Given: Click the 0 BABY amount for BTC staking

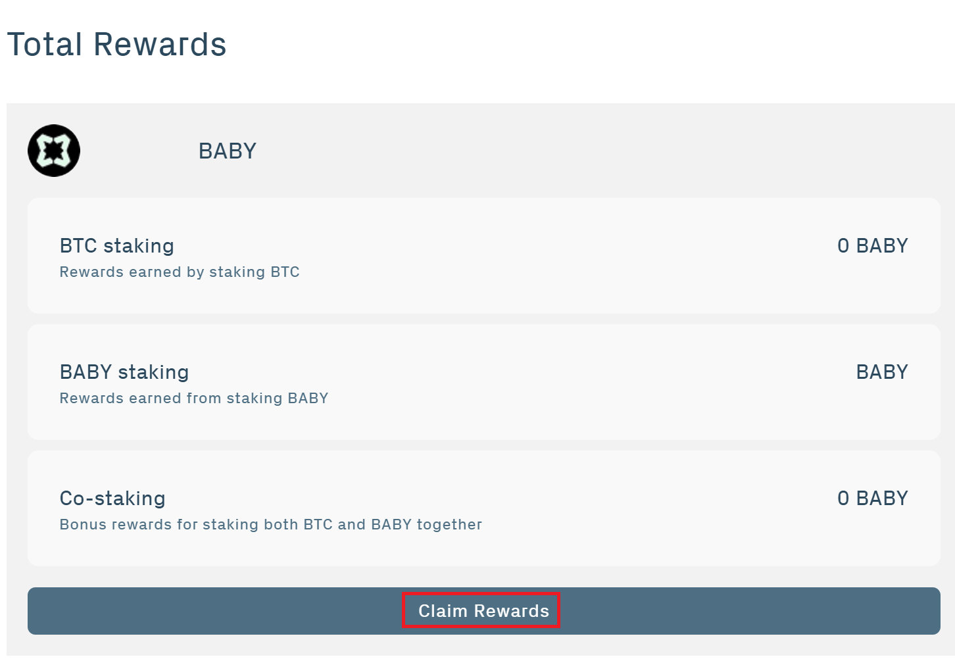Looking at the screenshot, I should pos(871,245).
